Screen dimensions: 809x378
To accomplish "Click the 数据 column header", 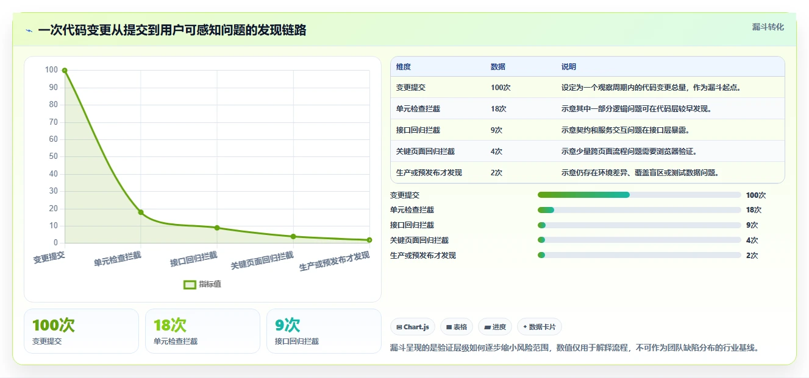I will (498, 67).
